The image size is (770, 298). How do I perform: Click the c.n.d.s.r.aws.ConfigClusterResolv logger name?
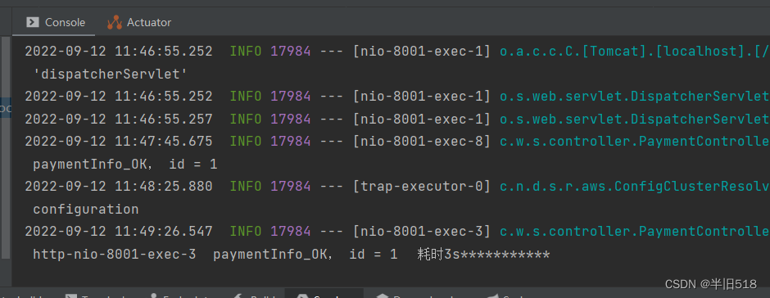[635, 187]
